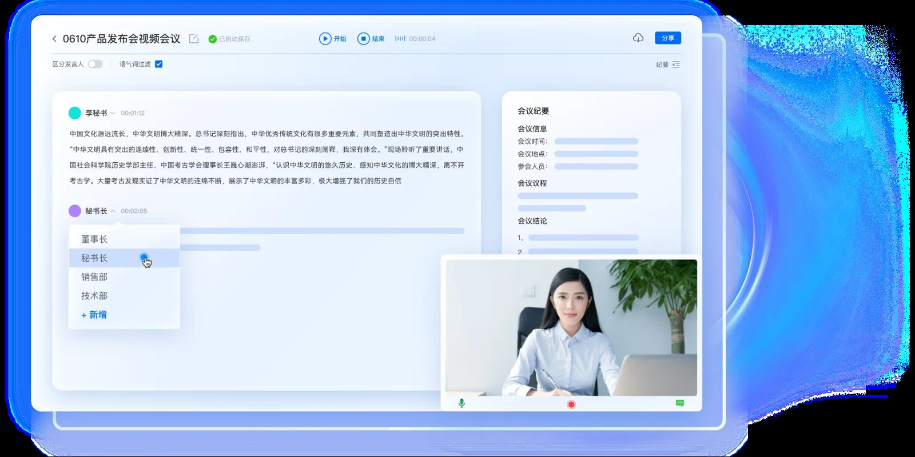Select 秘书长 in the speaker list
This screenshot has width=915, height=457.
pos(124,258)
